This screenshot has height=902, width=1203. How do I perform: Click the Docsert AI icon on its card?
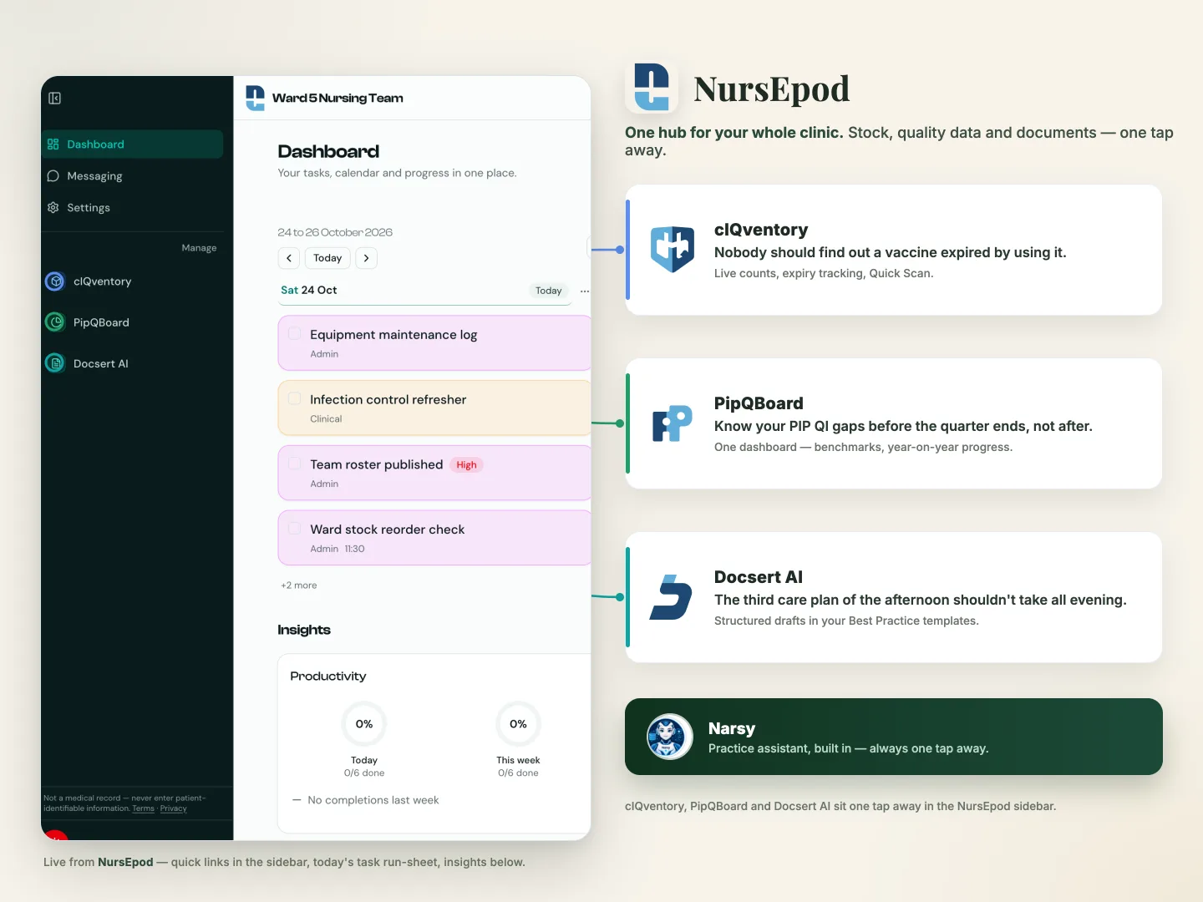pos(671,597)
